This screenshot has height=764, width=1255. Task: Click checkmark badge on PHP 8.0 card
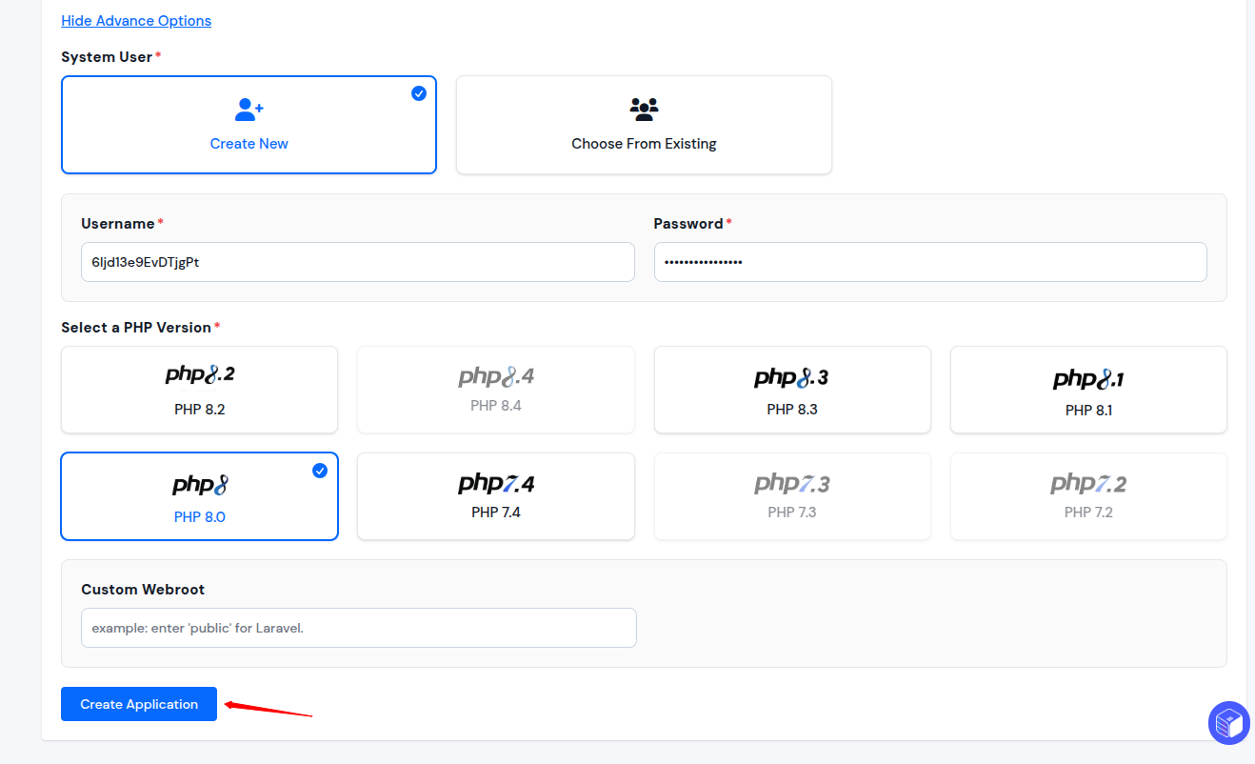pyautogui.click(x=320, y=471)
